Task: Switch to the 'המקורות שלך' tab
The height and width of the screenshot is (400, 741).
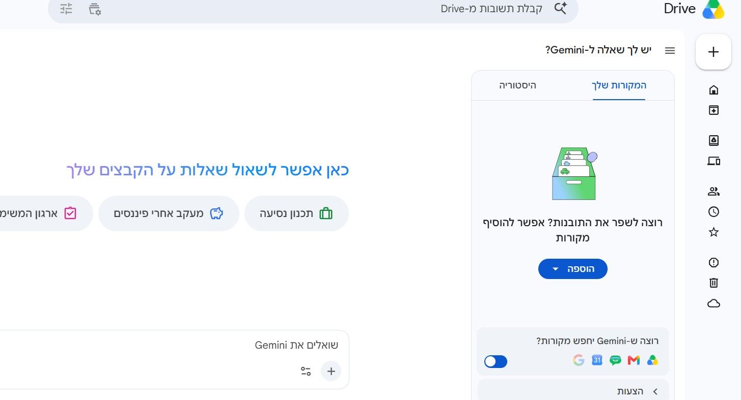Action: click(619, 85)
